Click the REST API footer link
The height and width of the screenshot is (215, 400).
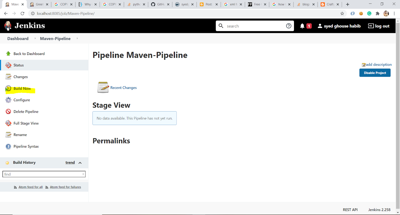(x=350, y=210)
